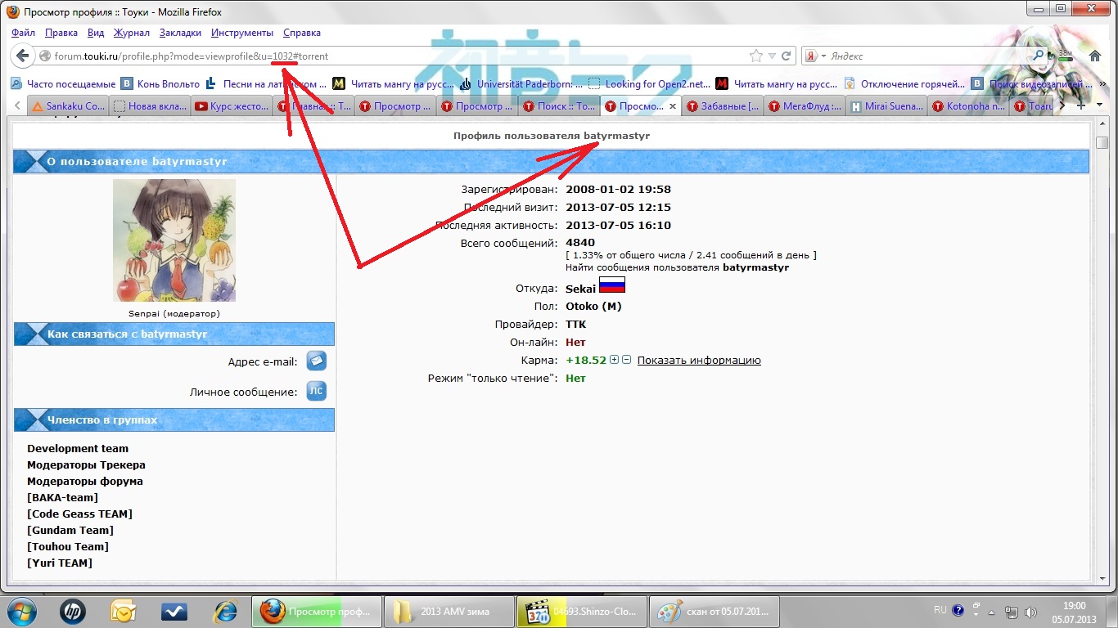Reload the page using the refresh icon
Viewport: 1118px width, 628px height.
[x=787, y=56]
